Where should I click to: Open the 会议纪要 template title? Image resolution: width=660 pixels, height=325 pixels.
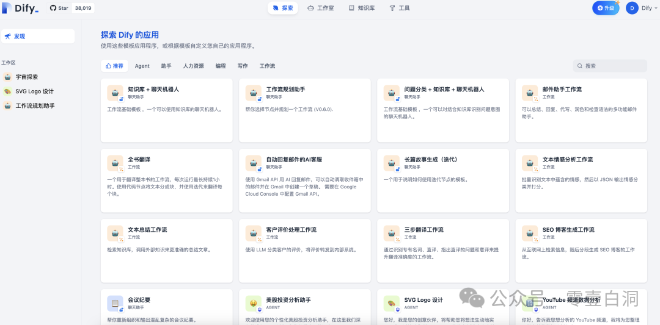point(139,300)
